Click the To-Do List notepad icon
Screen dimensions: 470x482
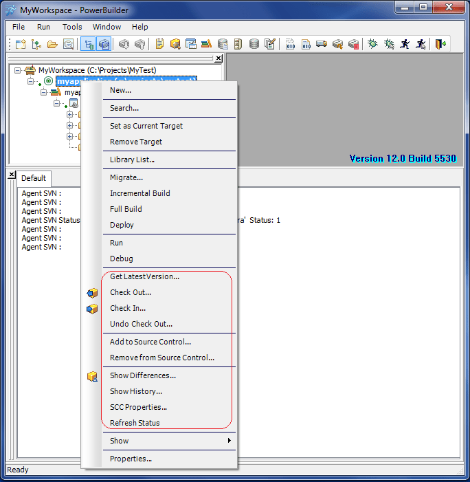(159, 44)
